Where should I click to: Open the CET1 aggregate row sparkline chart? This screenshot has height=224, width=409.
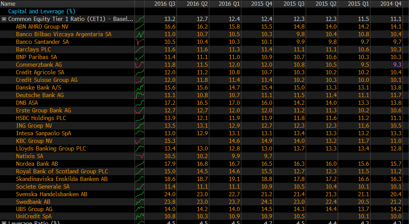pyautogui.click(x=140, y=19)
